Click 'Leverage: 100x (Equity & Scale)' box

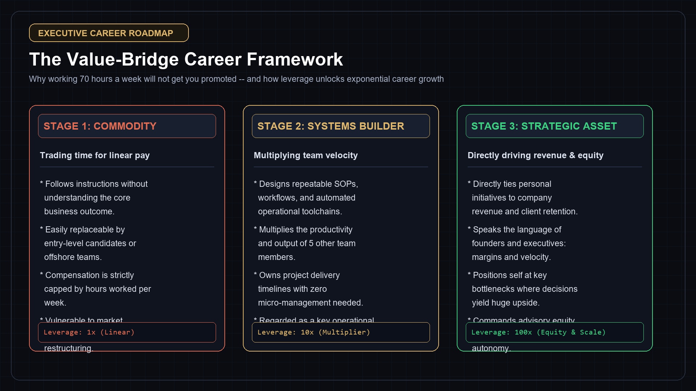click(x=555, y=332)
